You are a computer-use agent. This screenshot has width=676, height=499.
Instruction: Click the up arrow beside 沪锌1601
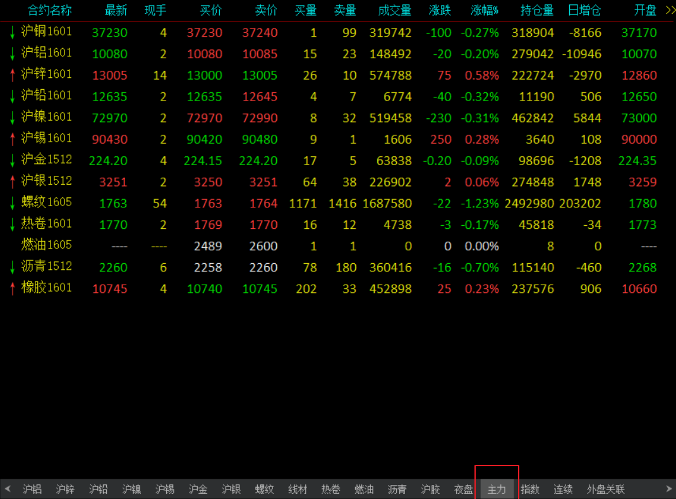[12, 75]
